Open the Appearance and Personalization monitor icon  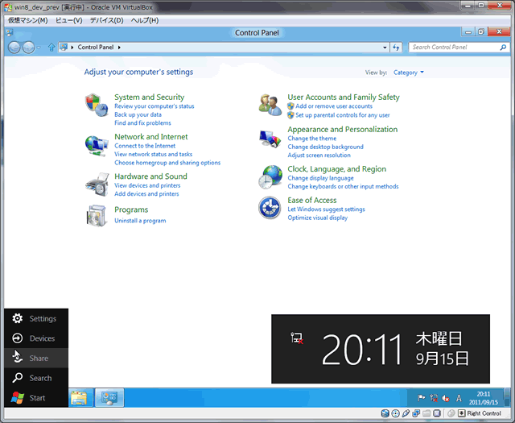point(270,138)
